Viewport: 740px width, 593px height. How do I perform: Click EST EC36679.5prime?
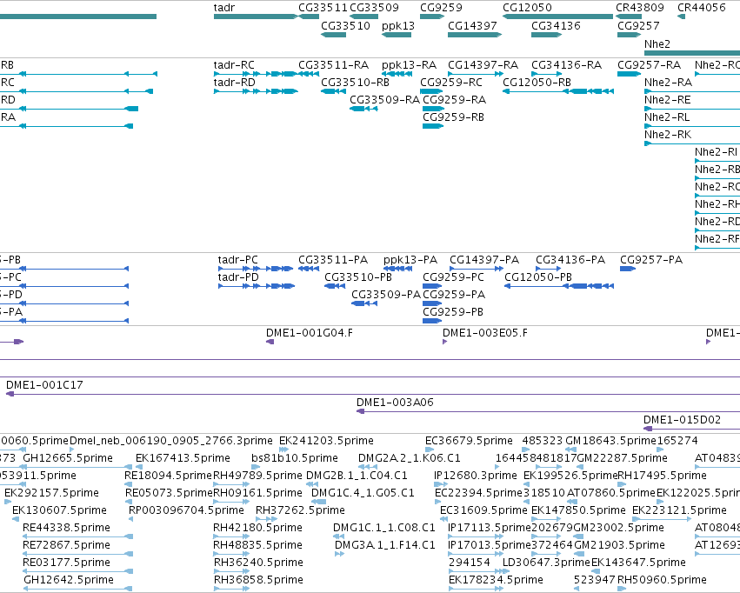430,450
